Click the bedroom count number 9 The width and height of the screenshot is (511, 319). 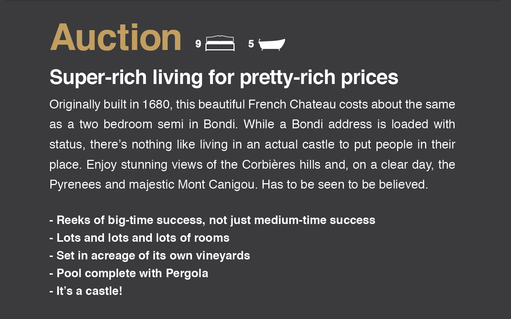click(198, 44)
